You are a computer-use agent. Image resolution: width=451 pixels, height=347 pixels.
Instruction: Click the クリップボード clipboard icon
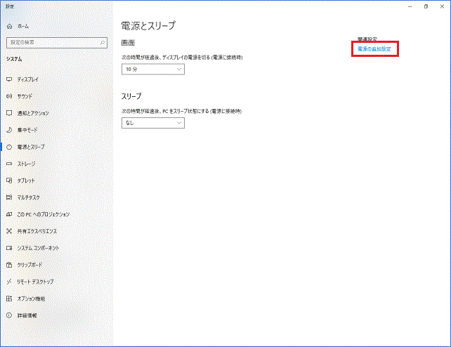coord(9,265)
